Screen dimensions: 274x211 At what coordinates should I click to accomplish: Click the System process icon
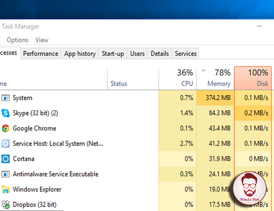[x=6, y=98]
